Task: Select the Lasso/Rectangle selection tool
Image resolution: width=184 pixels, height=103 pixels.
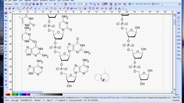Action: pos(18,8)
